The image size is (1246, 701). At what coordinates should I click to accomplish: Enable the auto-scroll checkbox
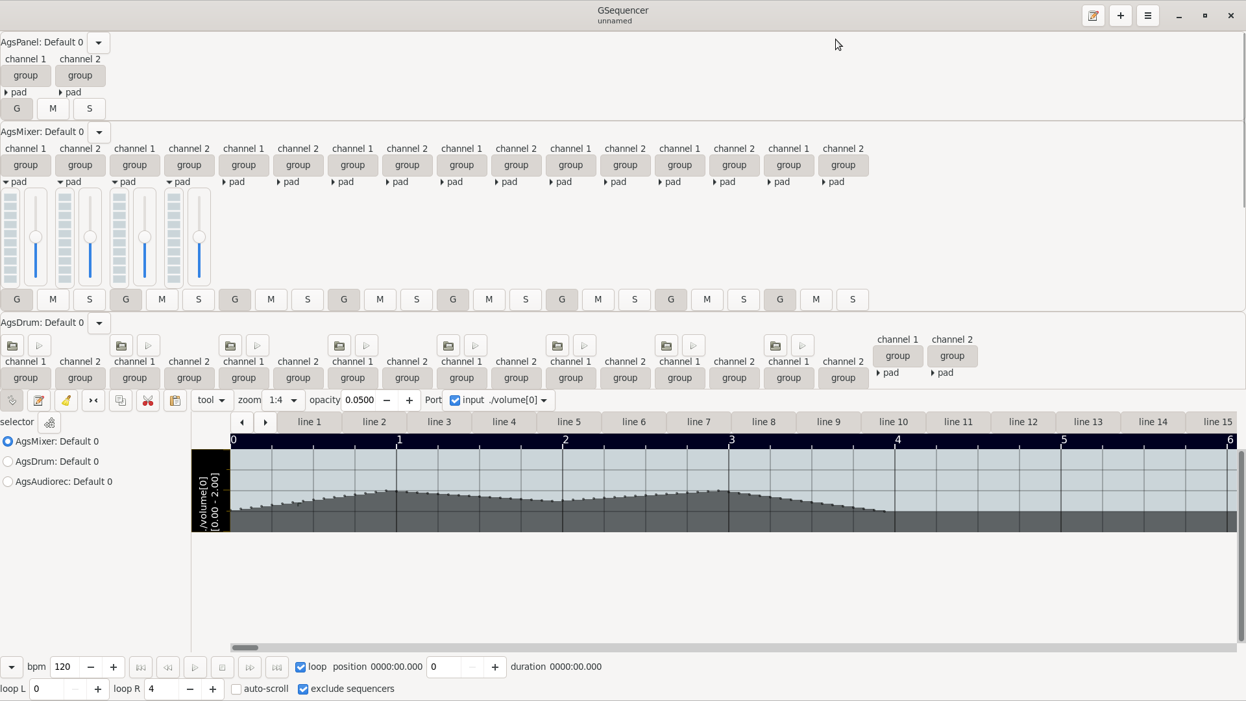(x=236, y=689)
